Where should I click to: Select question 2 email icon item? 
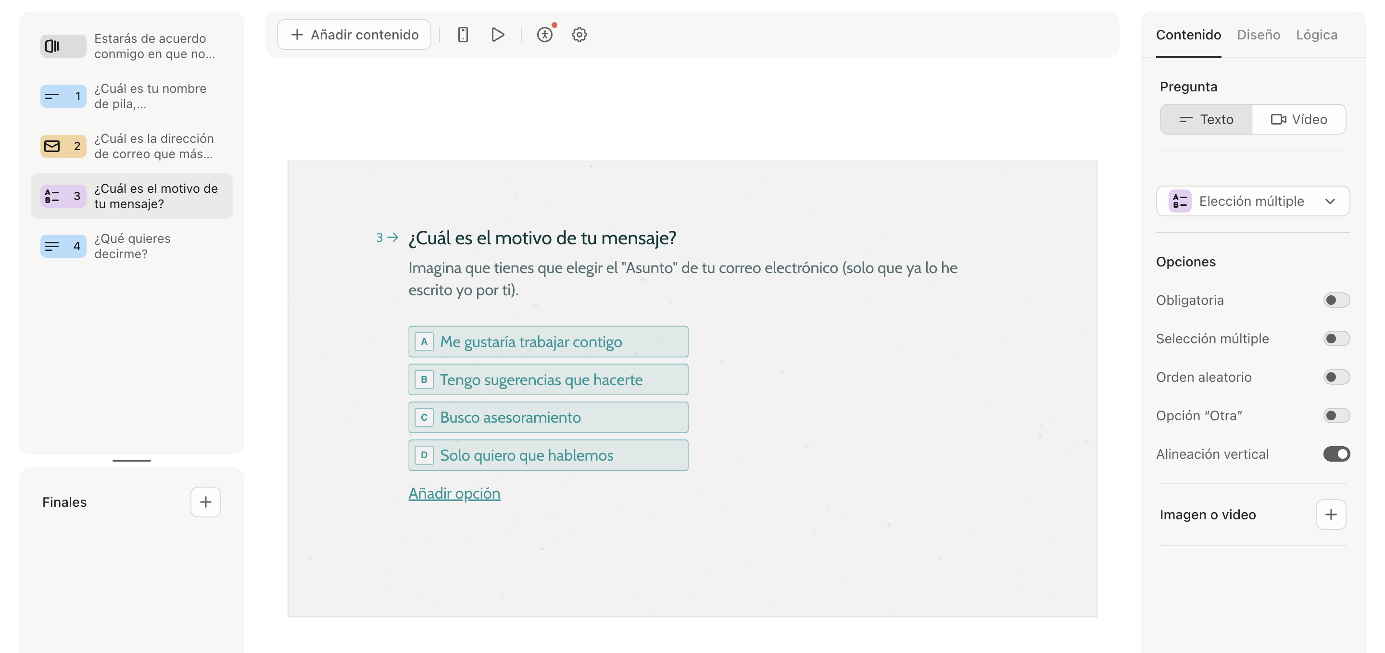pyautogui.click(x=131, y=146)
